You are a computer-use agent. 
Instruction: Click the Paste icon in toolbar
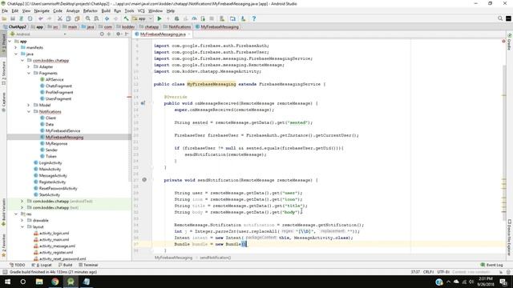point(77,18)
